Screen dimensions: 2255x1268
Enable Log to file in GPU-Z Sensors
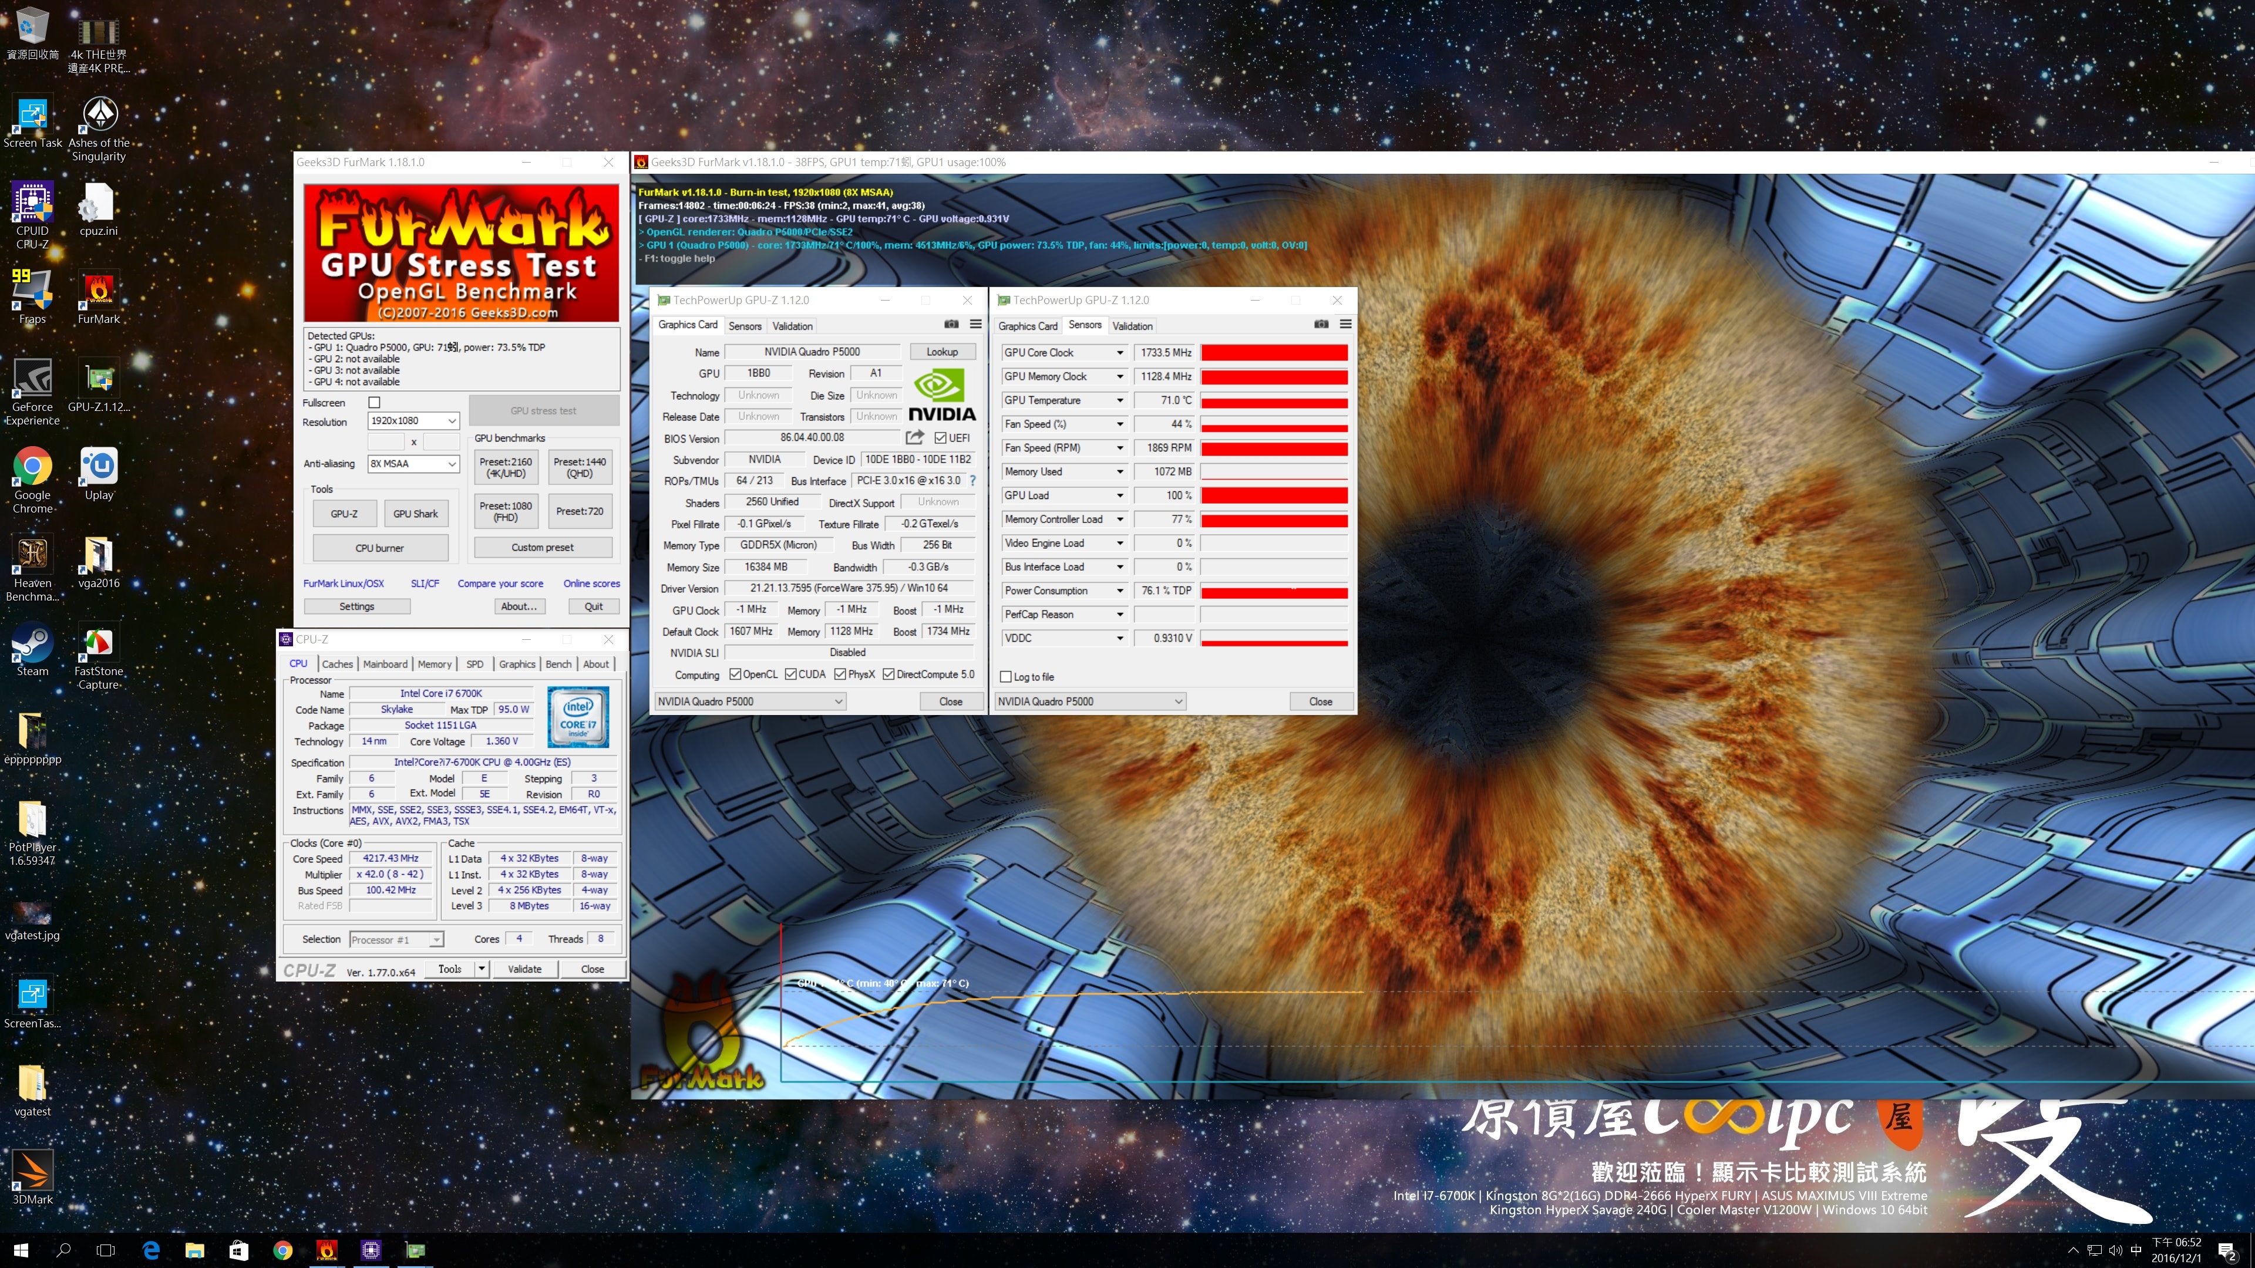1006,677
